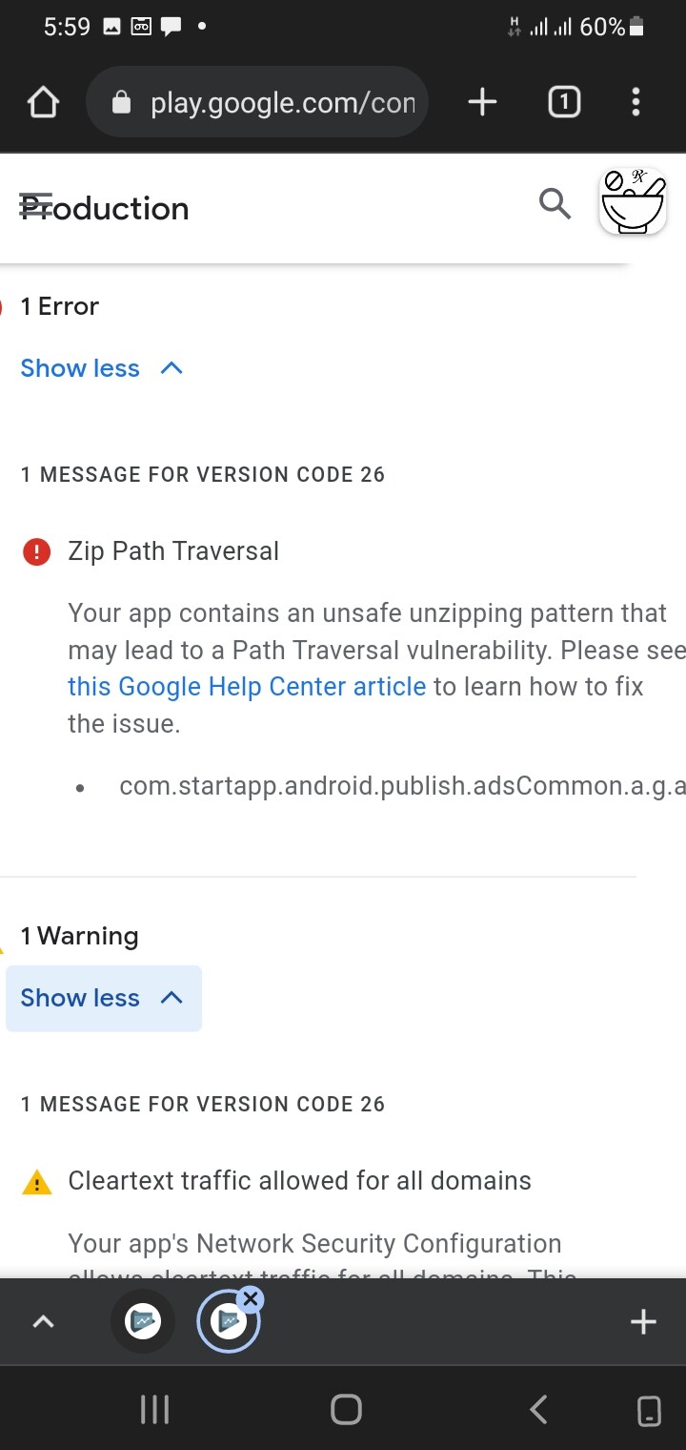Collapse the 1 Warning section via Show less

click(103, 998)
